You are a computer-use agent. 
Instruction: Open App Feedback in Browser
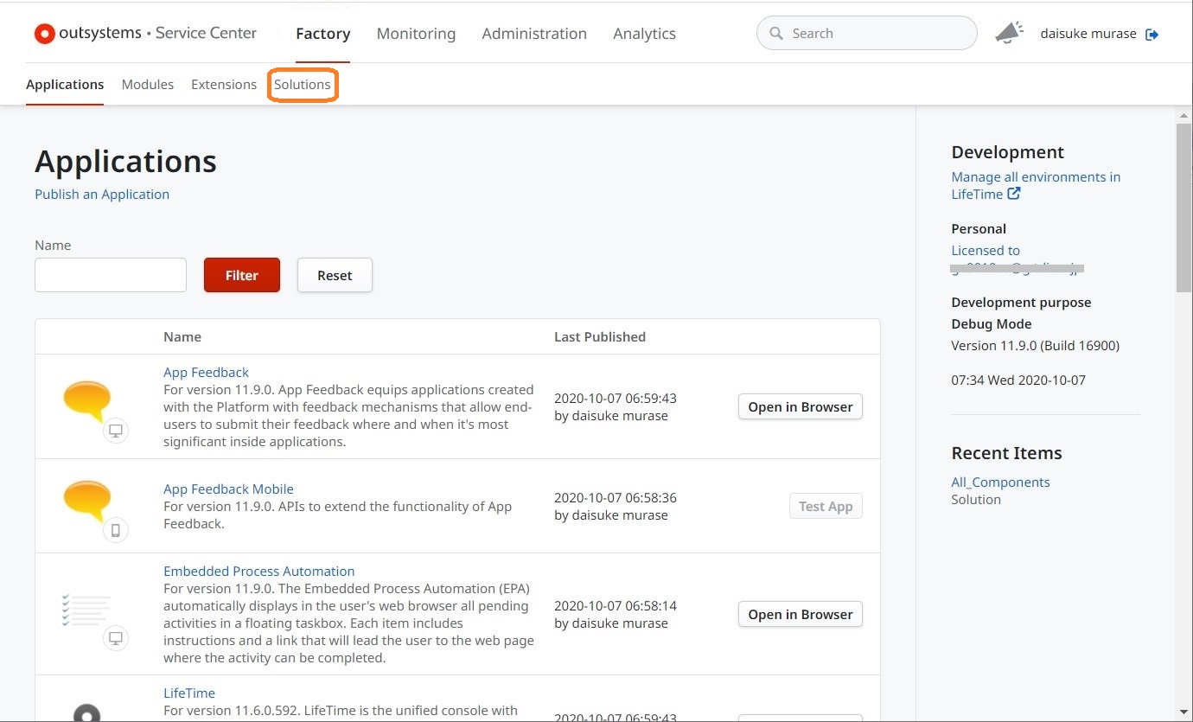pos(800,407)
